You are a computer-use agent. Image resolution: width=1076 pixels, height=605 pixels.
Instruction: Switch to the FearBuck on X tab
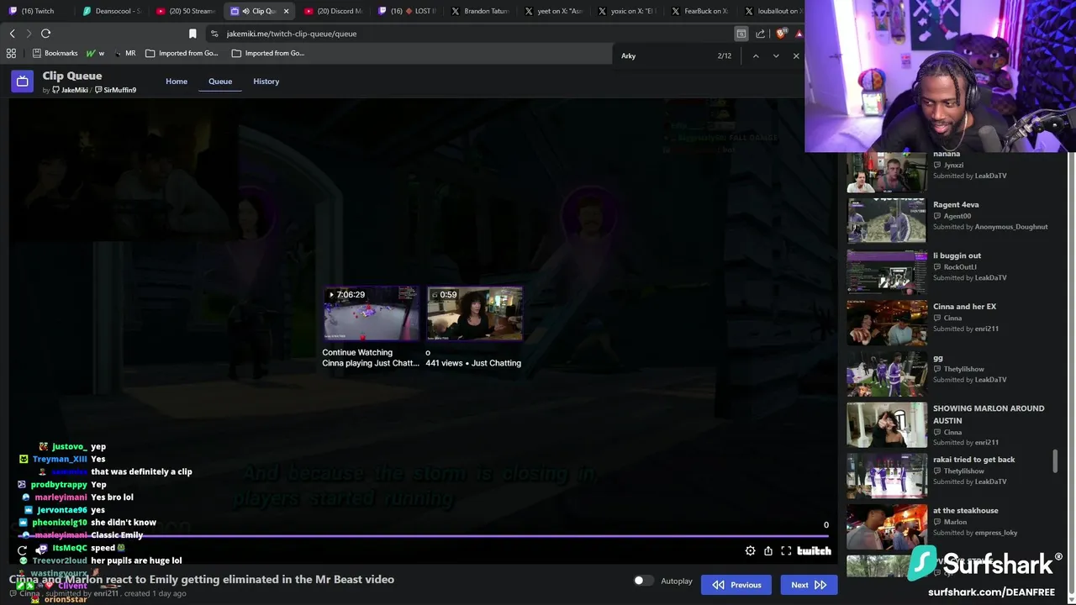[x=702, y=11]
